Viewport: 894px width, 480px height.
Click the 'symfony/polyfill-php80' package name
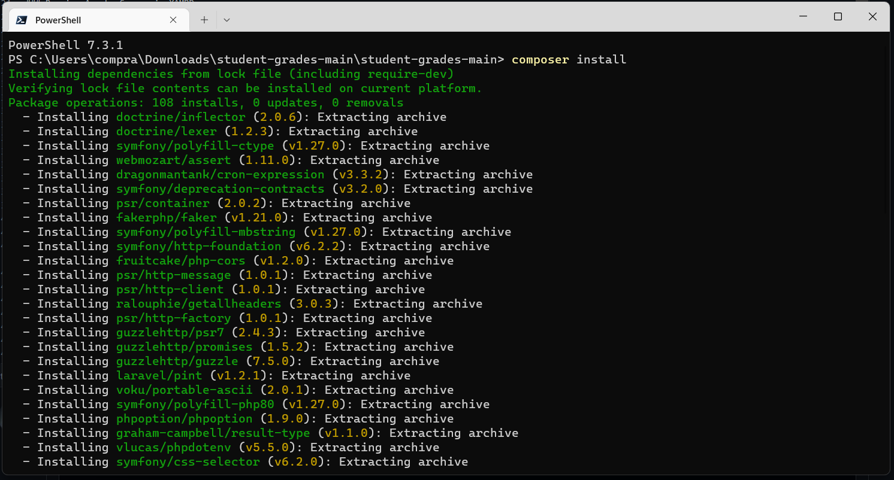[x=195, y=404]
